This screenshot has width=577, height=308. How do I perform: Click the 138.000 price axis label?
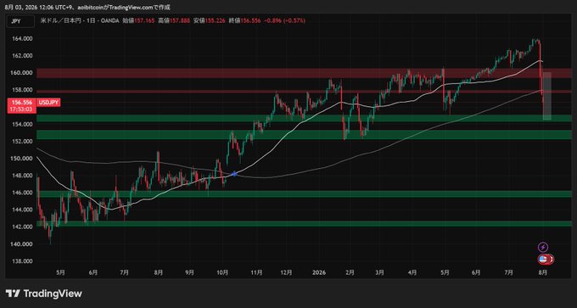22,261
